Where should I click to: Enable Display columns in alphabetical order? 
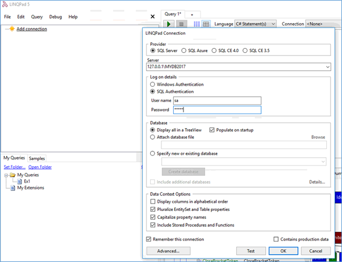[x=153, y=201]
